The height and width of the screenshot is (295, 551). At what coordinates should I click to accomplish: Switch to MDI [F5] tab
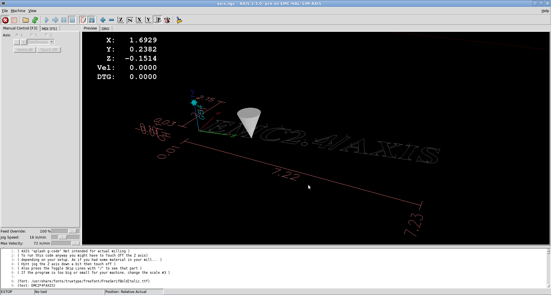49,29
